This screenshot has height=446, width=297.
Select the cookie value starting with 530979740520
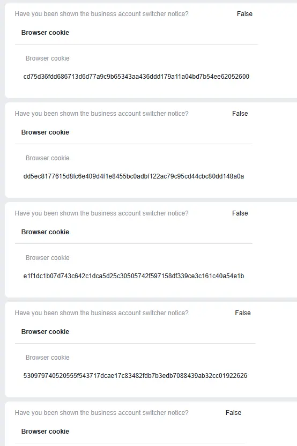(x=135, y=376)
